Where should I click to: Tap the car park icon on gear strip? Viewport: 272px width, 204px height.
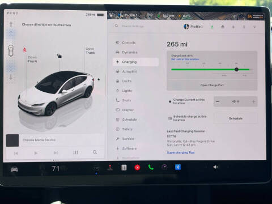tap(11, 50)
